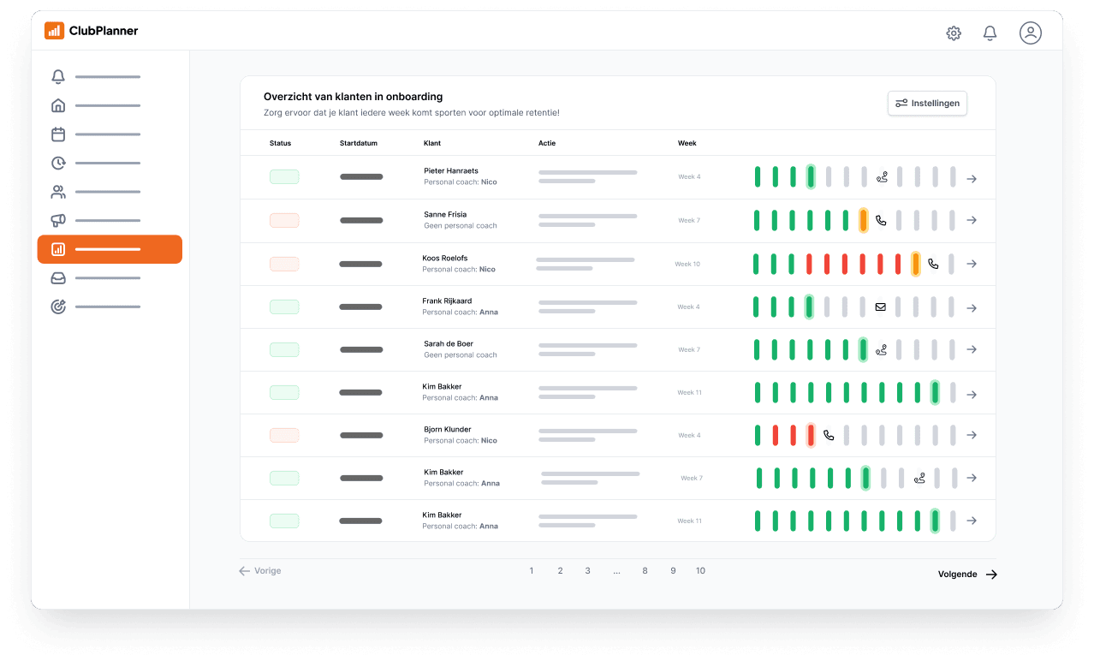The width and height of the screenshot is (1094, 661).
Task: Open the members group icon in sidebar
Action: pos(58,192)
